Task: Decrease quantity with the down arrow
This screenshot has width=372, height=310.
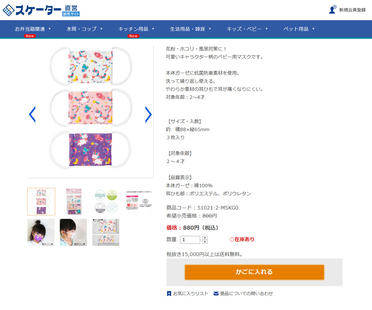Action: tap(205, 242)
